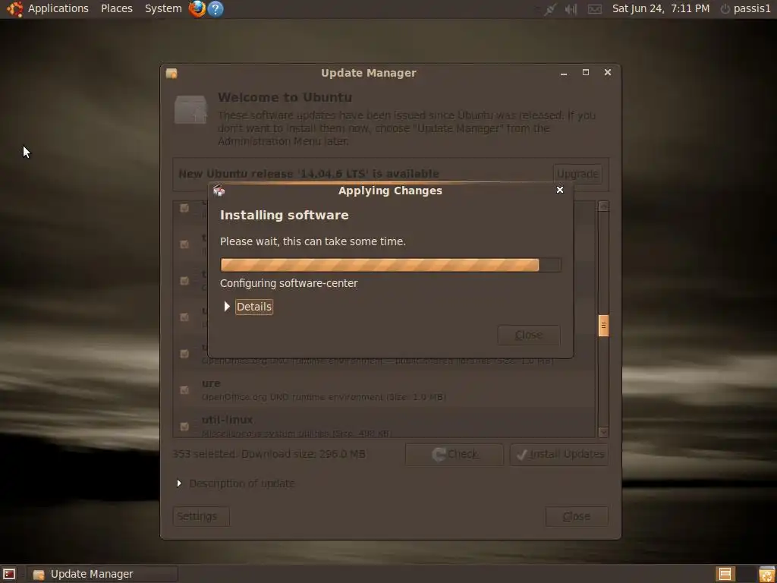777x583 pixels.
Task: Minimize the Update Manager window
Action: click(x=564, y=73)
